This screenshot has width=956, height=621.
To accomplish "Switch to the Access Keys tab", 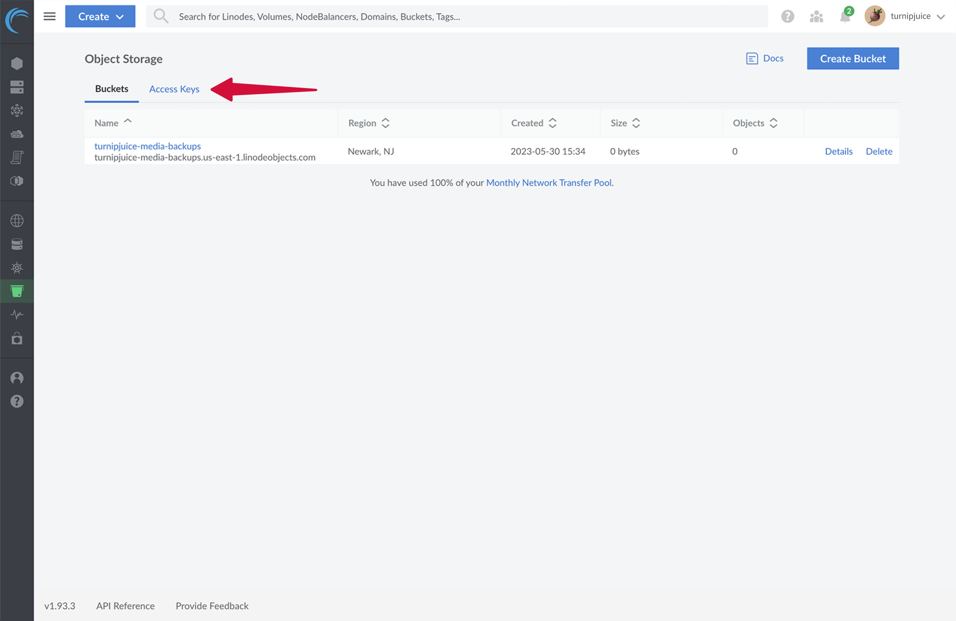I will pyautogui.click(x=174, y=89).
